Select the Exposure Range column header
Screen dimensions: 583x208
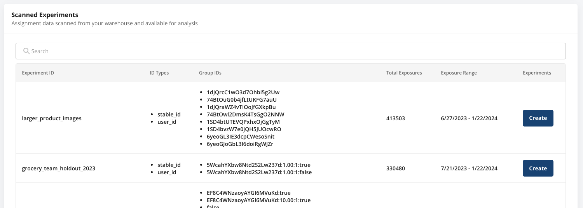(459, 73)
